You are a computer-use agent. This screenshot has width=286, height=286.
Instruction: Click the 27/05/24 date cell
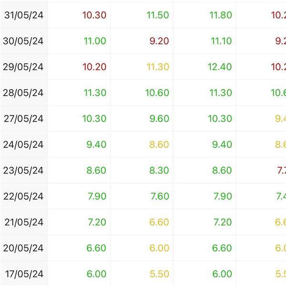24,119
